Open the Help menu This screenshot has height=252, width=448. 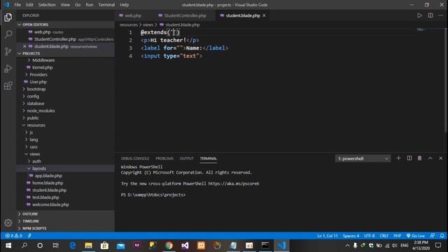(125, 5)
